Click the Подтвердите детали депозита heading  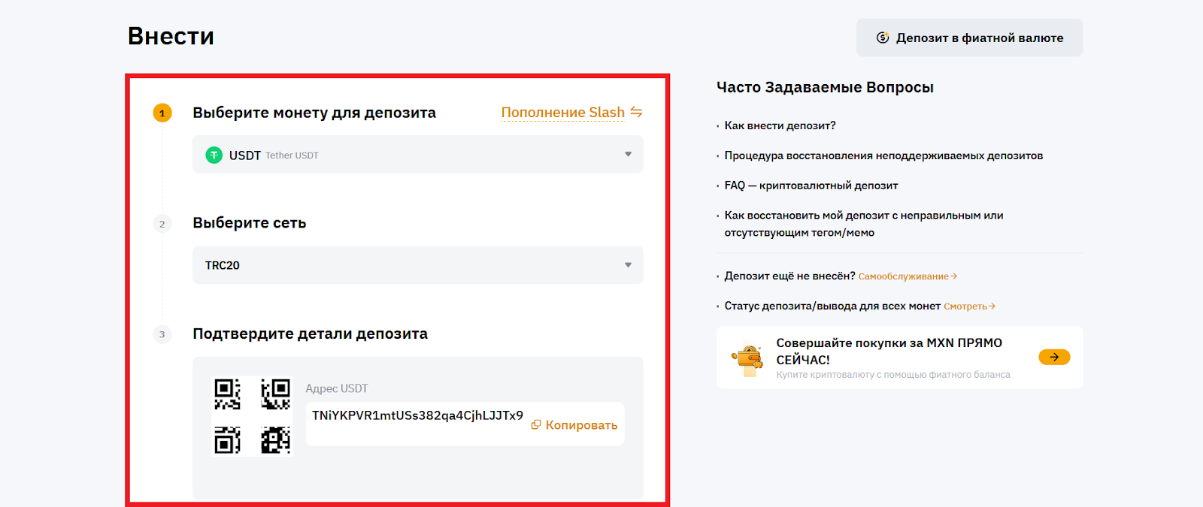[310, 333]
